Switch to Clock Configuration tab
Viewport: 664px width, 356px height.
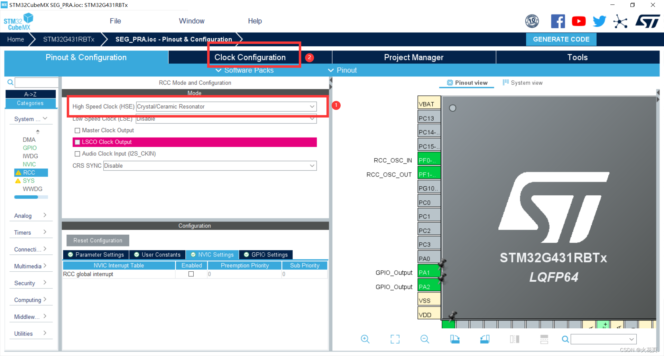(x=250, y=57)
